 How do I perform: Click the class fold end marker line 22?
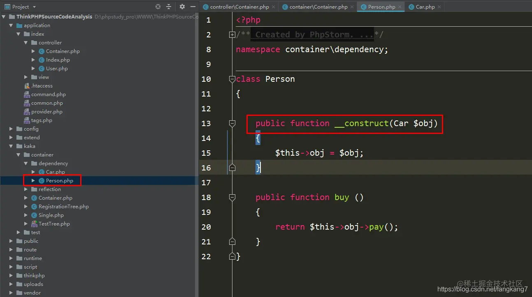pos(232,256)
